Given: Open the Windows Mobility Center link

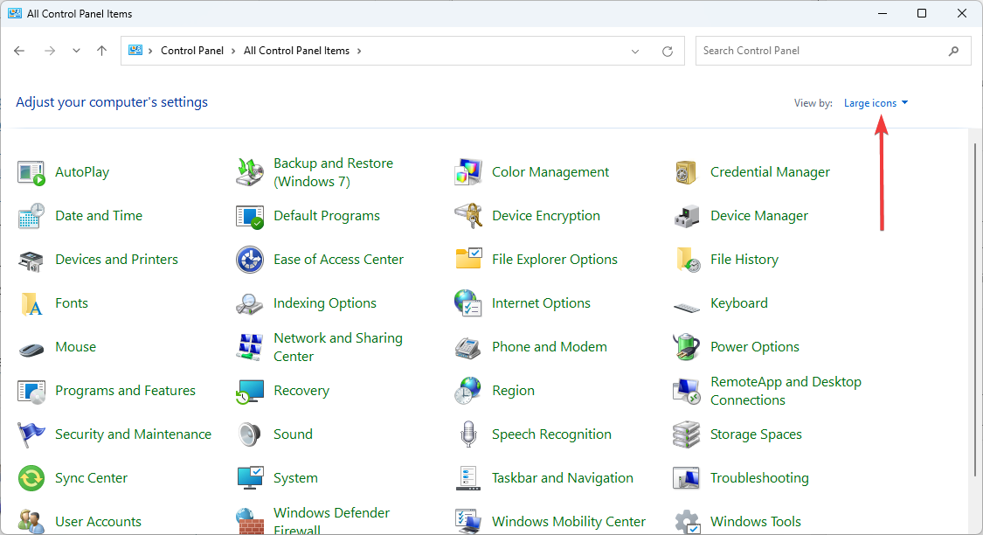Looking at the screenshot, I should coord(569,522).
